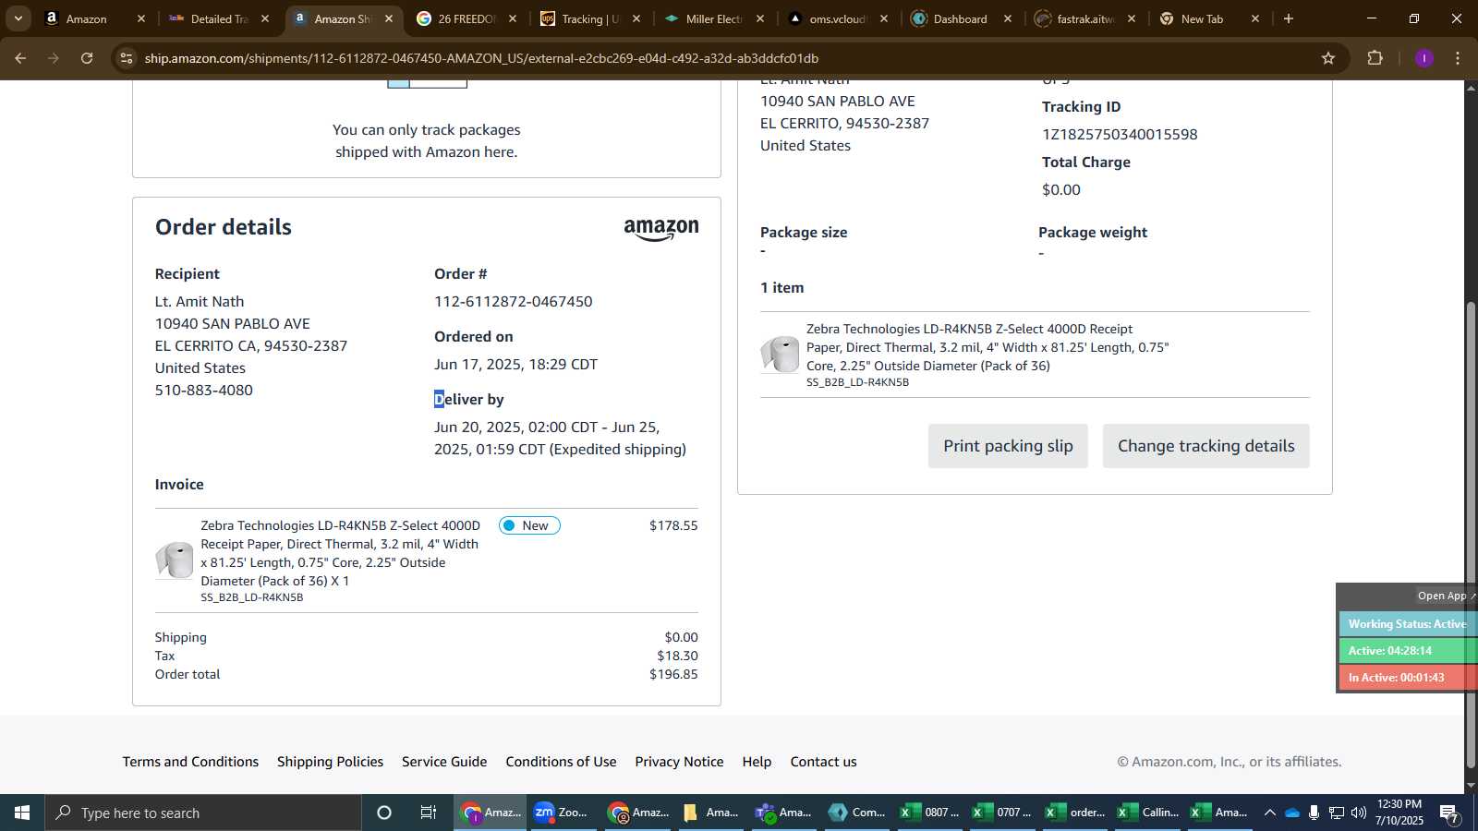Open a new browser tab
1478x831 pixels.
[1289, 18]
